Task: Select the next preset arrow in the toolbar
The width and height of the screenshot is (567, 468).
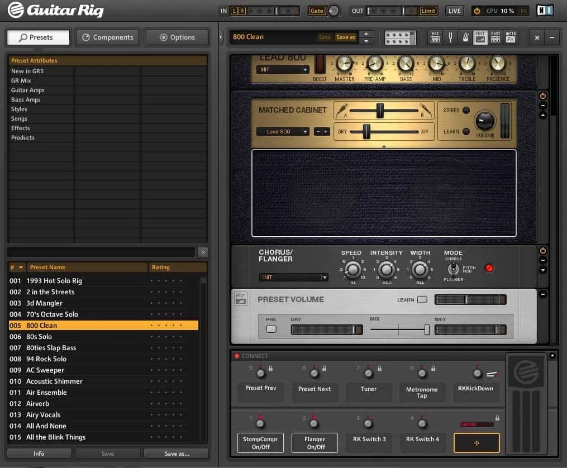Action: (x=366, y=41)
